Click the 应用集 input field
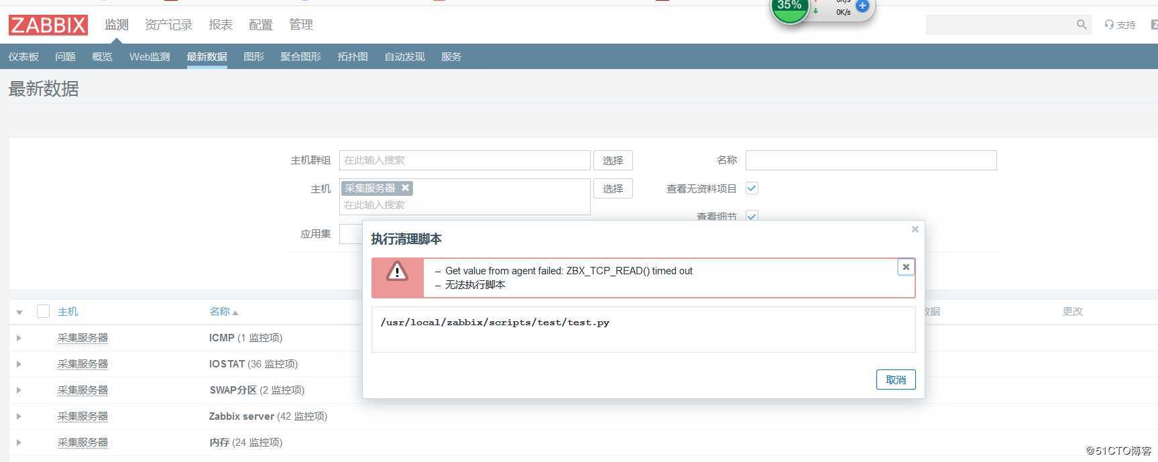Screen dimensions: 1158x462 coord(351,234)
